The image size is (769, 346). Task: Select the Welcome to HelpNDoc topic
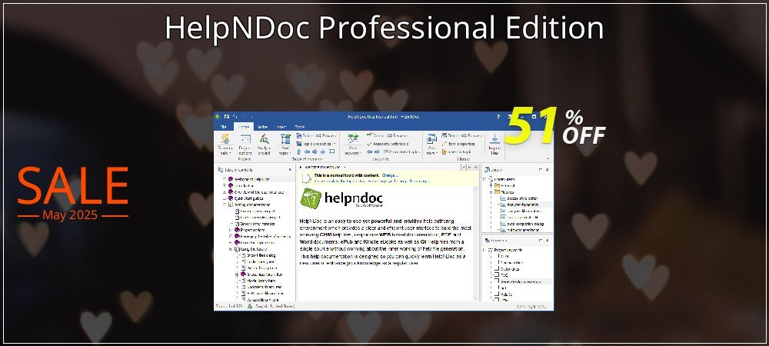251,179
